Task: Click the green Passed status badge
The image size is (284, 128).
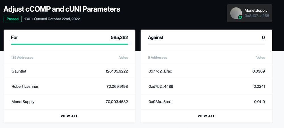Action: (12, 19)
